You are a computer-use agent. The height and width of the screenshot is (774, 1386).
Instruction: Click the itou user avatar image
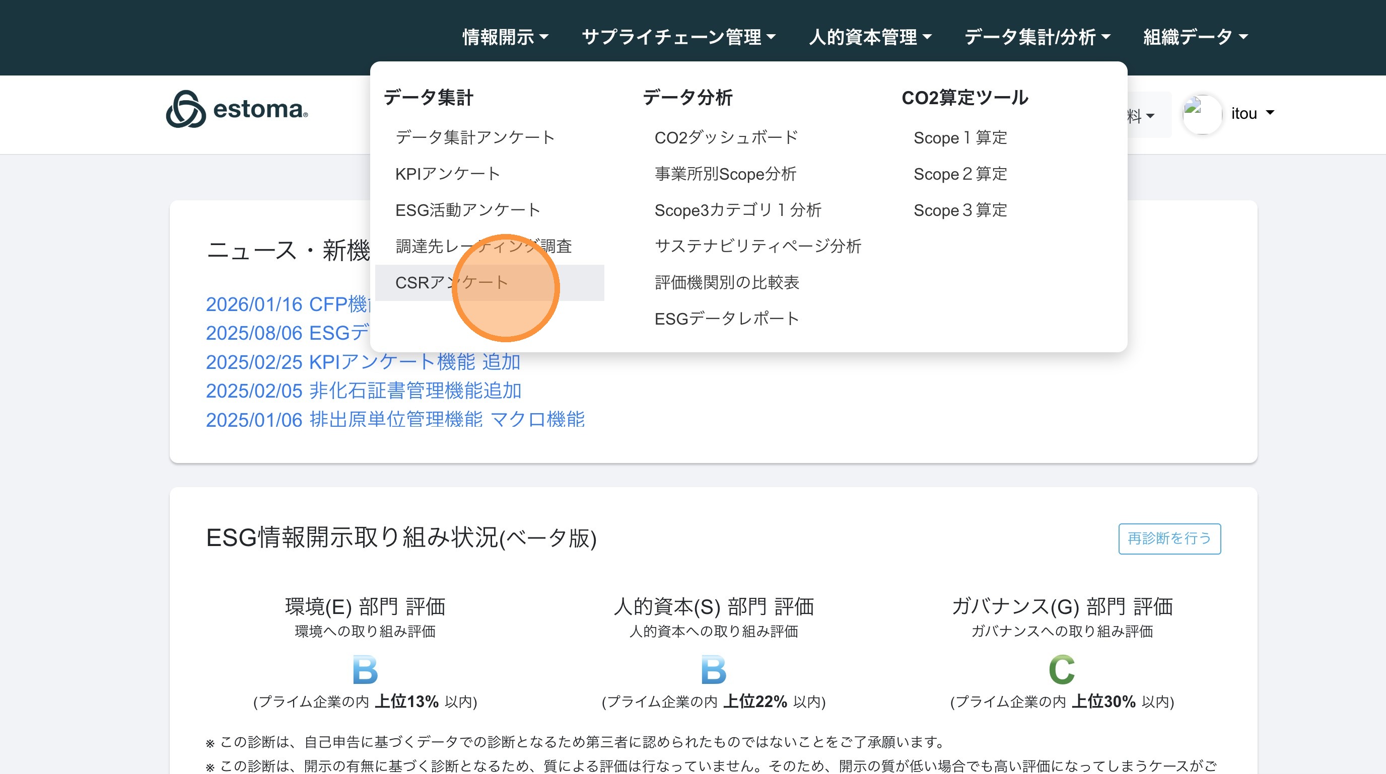pos(1202,114)
